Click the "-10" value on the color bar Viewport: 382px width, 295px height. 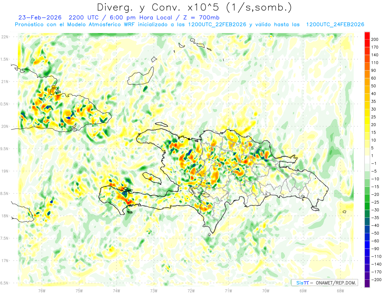pyautogui.click(x=375, y=179)
